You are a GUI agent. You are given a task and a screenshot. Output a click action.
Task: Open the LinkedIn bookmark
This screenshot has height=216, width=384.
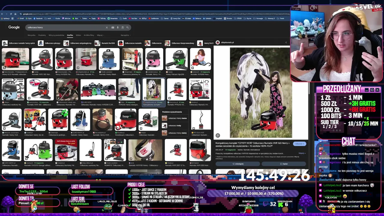[207, 18]
